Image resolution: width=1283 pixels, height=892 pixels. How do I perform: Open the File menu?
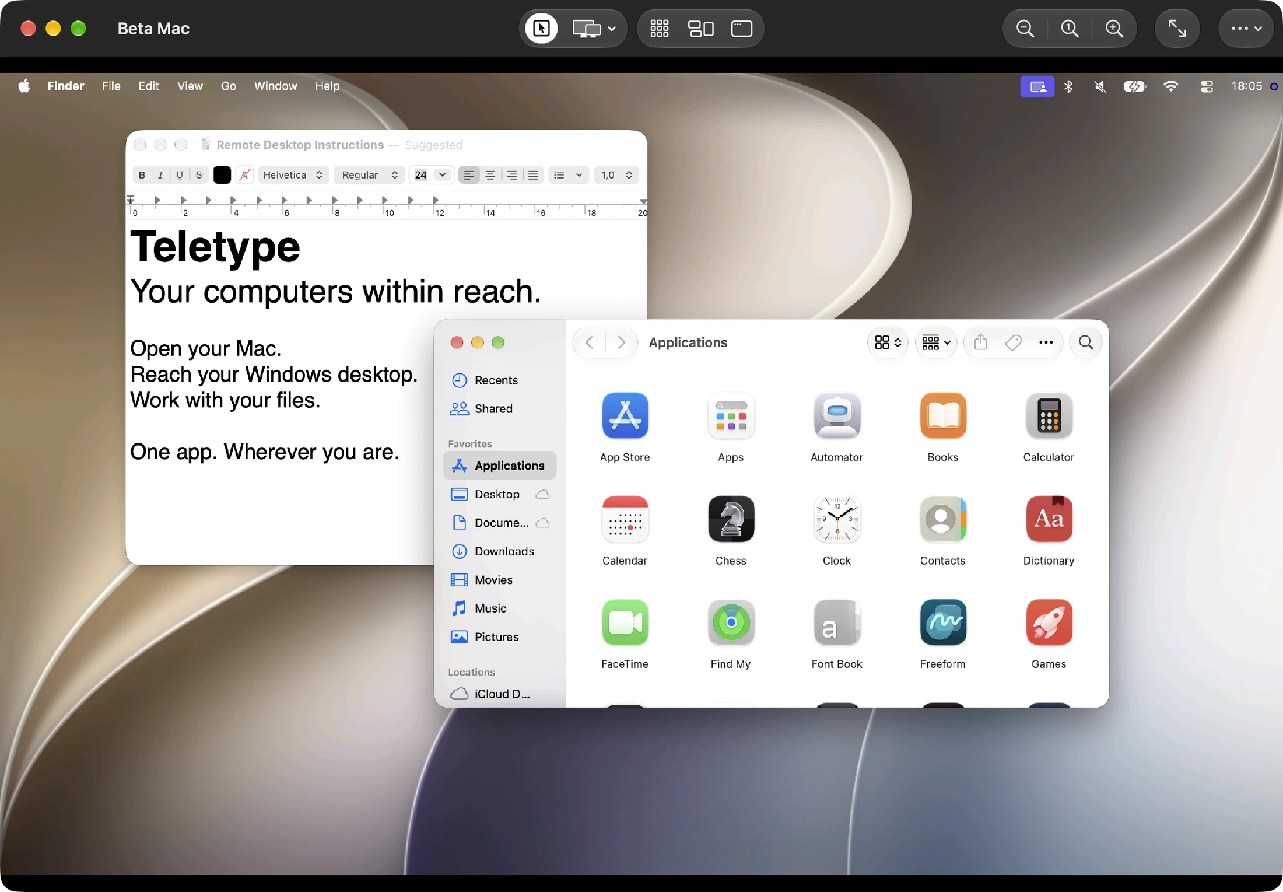(x=111, y=86)
